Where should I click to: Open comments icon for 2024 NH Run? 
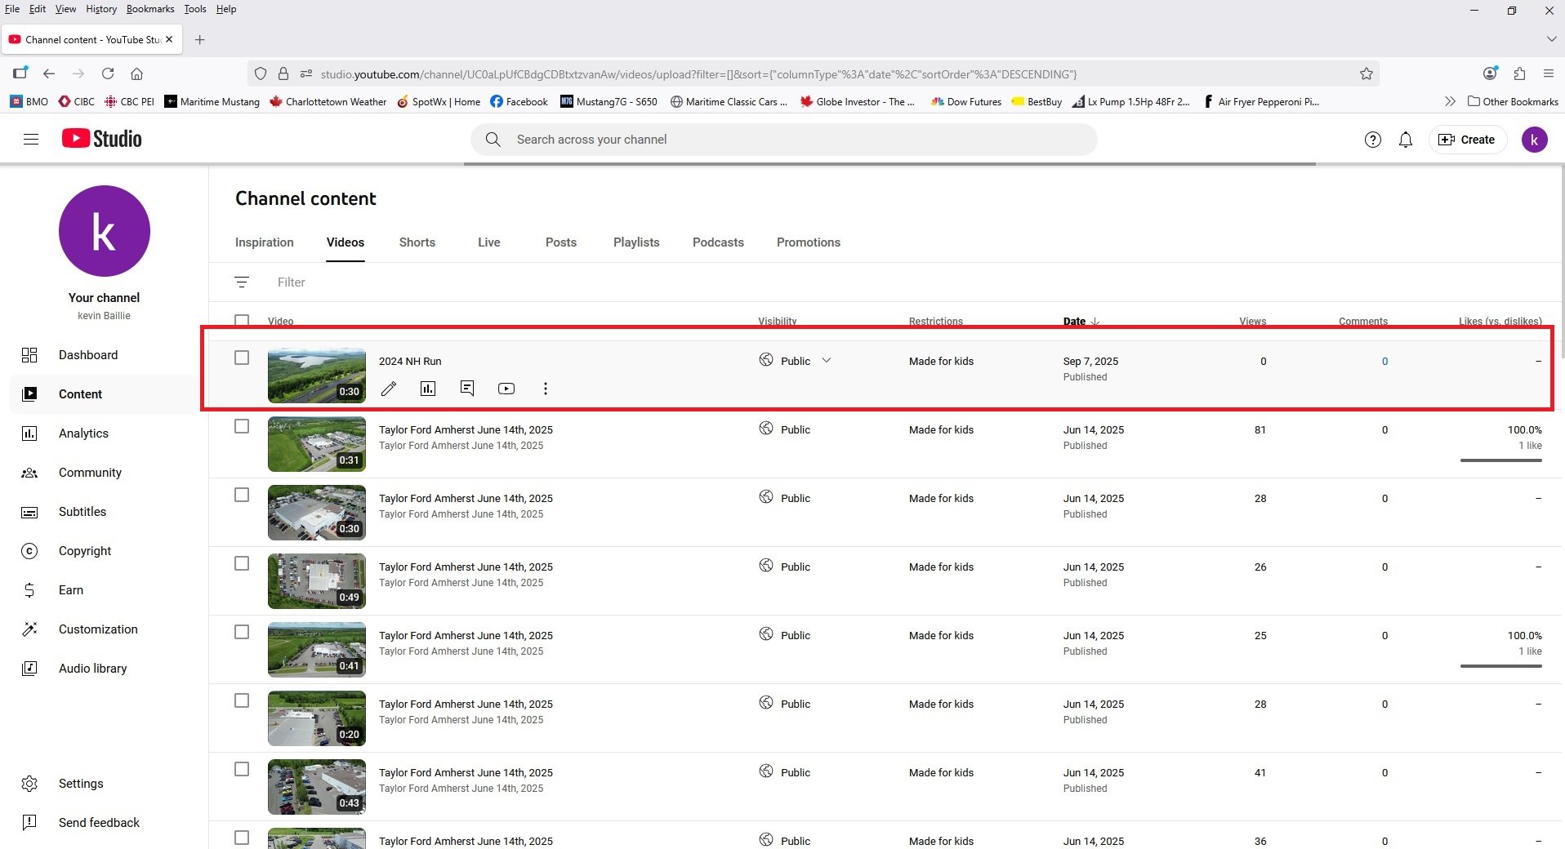tap(467, 389)
